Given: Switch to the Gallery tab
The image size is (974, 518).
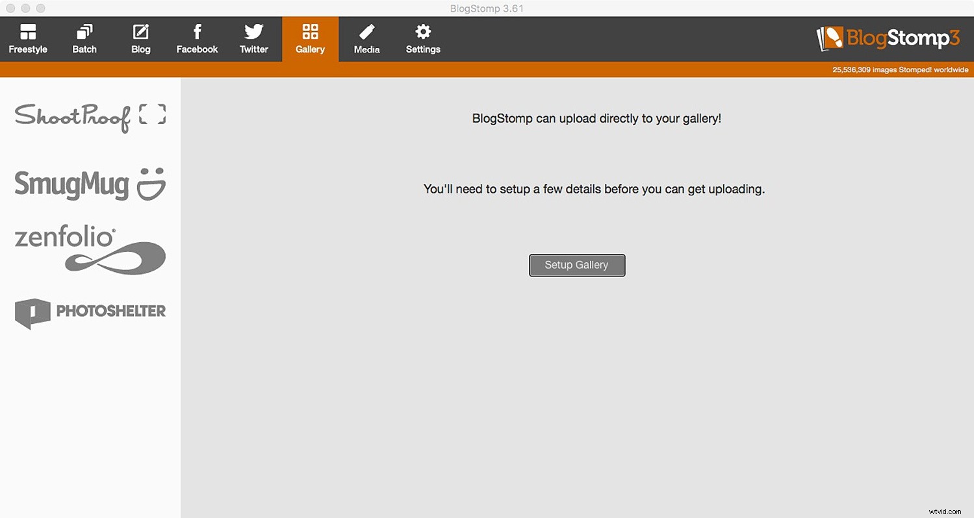Looking at the screenshot, I should (310, 38).
